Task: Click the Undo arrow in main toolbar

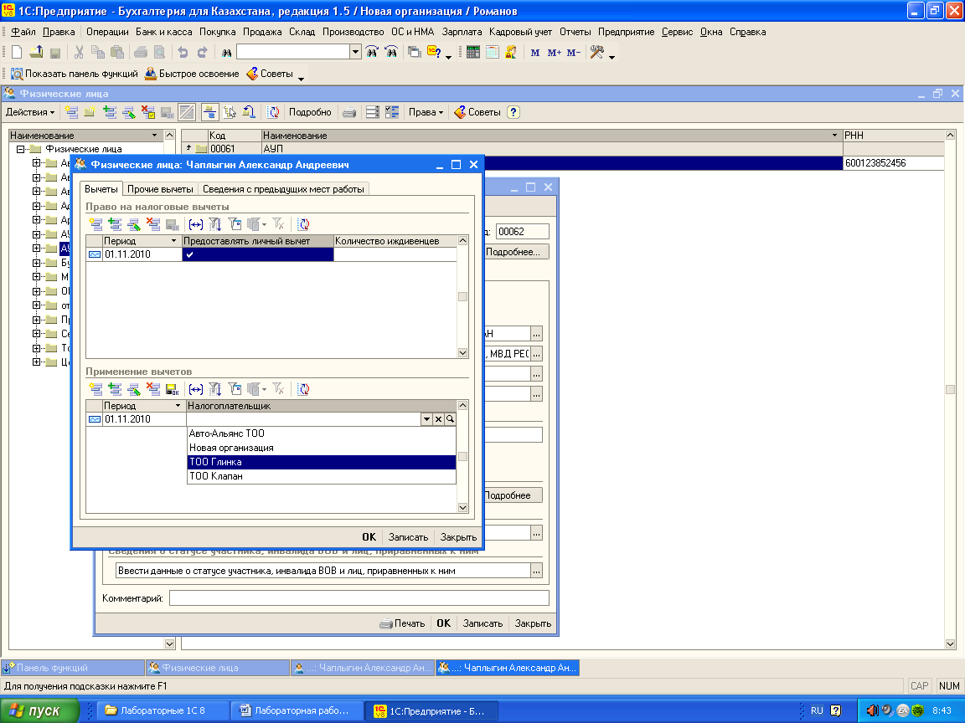Action: 183,52
